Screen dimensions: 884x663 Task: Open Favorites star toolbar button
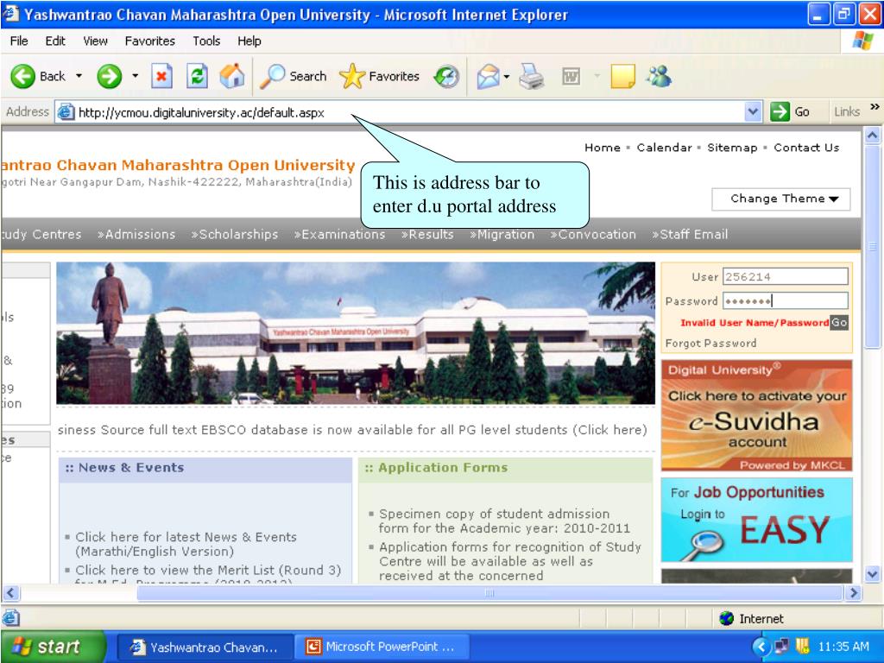click(380, 76)
